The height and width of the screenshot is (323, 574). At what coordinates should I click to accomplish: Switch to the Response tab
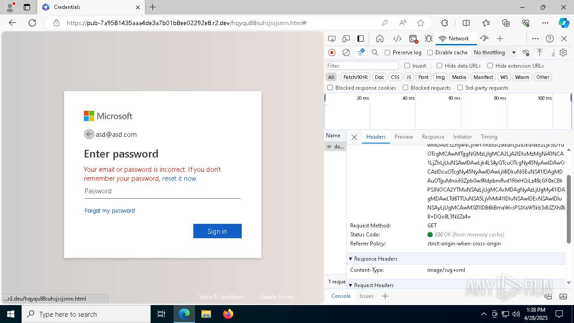pyautogui.click(x=433, y=137)
